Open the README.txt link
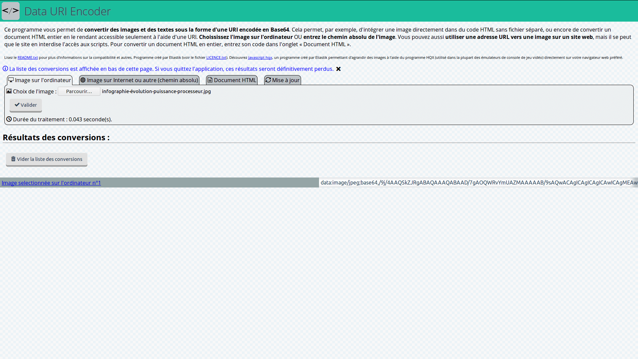Screen dimensions: 638x359 point(28,58)
